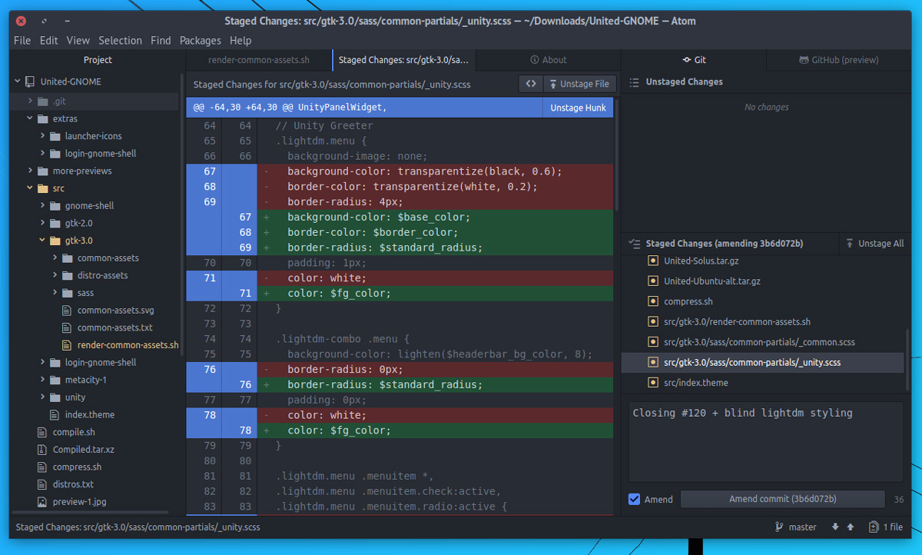Click the fetch down arrow in status bar

(x=835, y=527)
